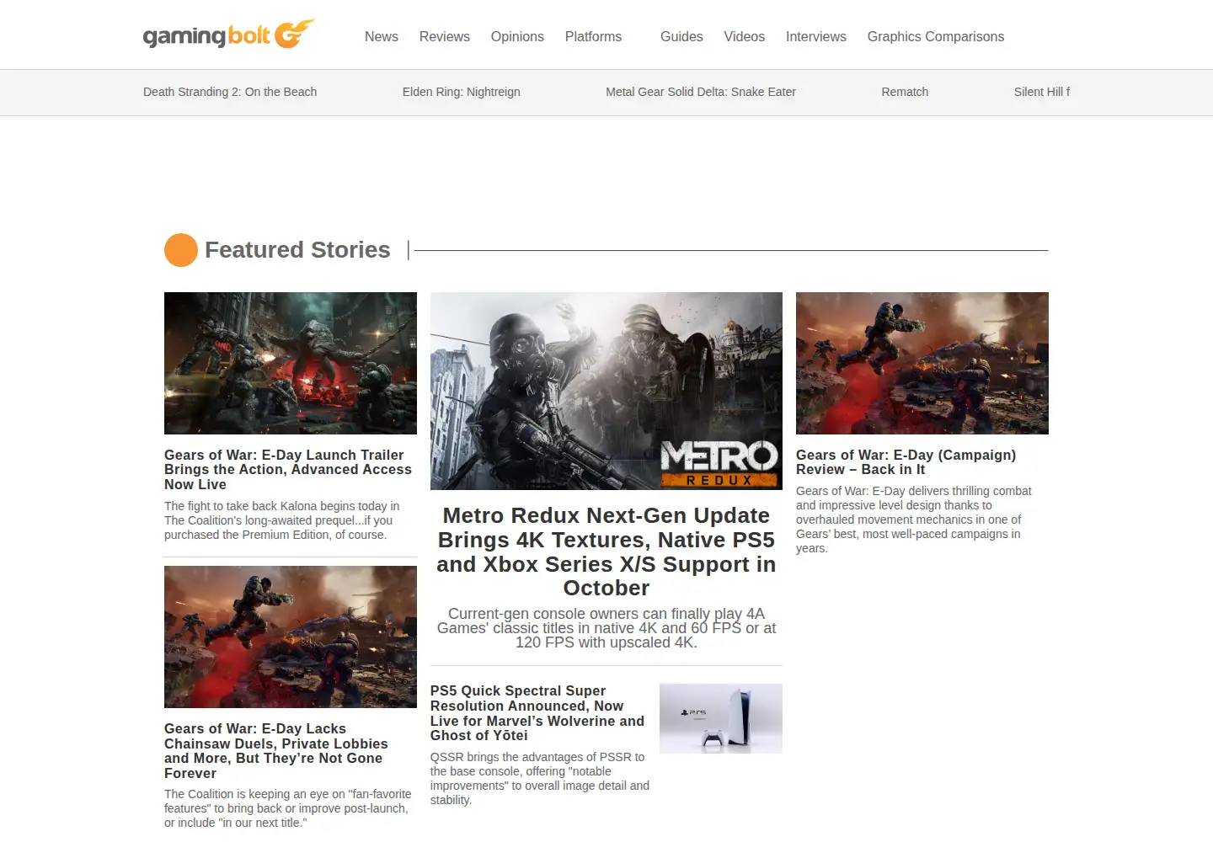Open the Rematch game link
Image resolution: width=1213 pixels, height=842 pixels.
[x=905, y=92]
